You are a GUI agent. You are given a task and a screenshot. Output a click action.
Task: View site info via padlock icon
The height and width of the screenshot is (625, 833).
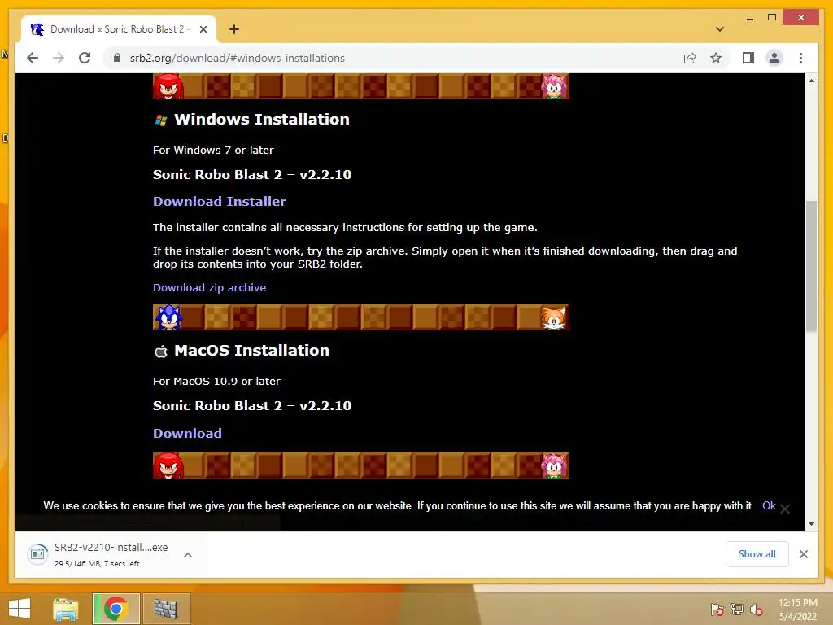[117, 58]
